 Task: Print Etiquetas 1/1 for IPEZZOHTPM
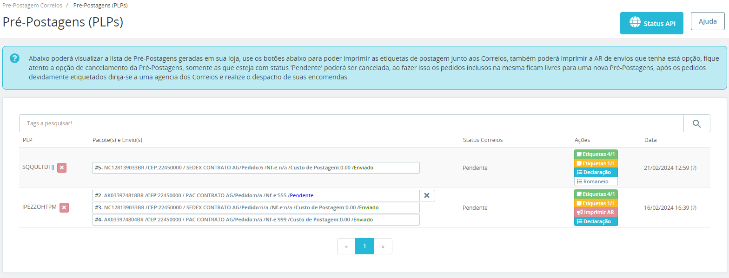click(x=596, y=203)
